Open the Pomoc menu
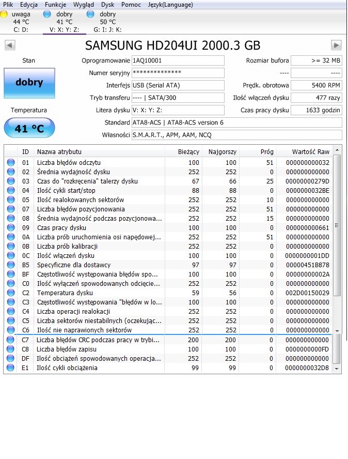This screenshot has height=459, width=348. 131,5
